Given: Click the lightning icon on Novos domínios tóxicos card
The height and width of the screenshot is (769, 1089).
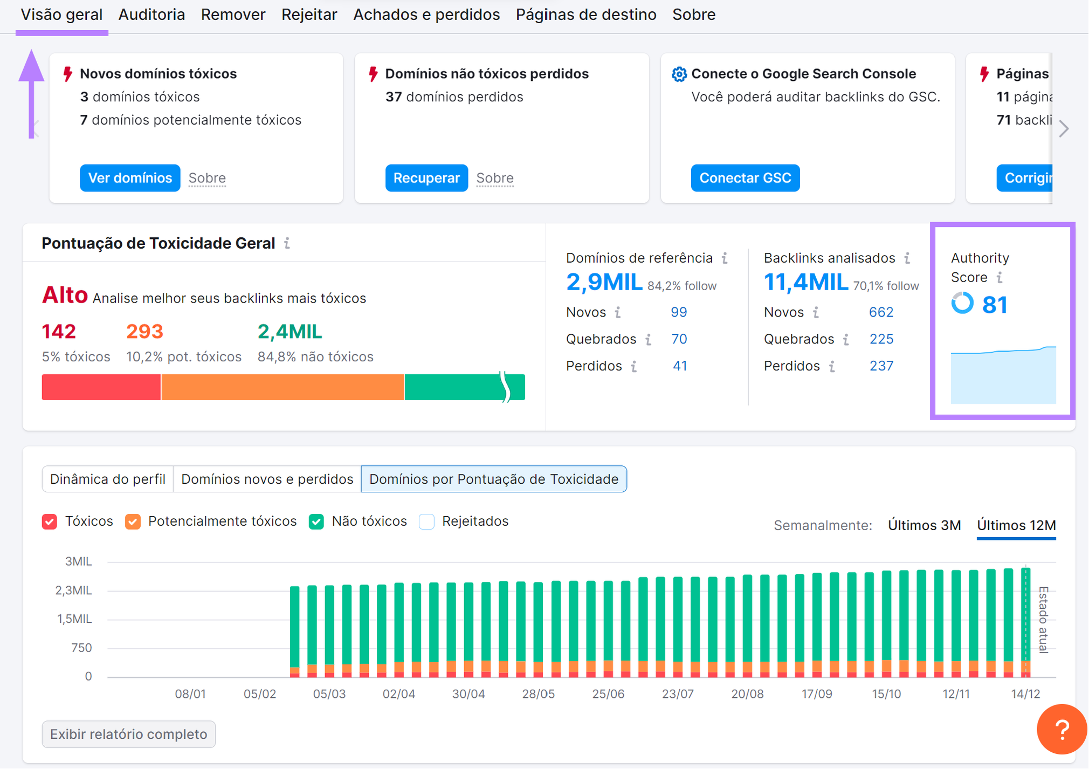Looking at the screenshot, I should (x=68, y=74).
